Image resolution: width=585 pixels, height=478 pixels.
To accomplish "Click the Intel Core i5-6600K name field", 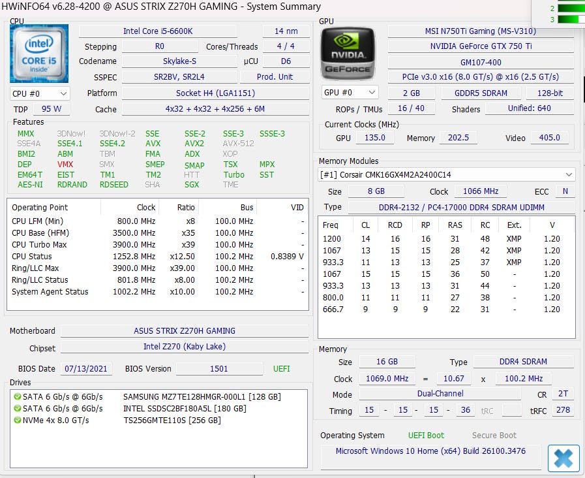I will pos(167,31).
